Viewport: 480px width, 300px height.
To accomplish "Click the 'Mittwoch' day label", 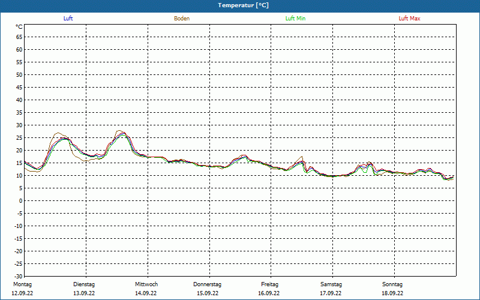I will (x=146, y=284).
